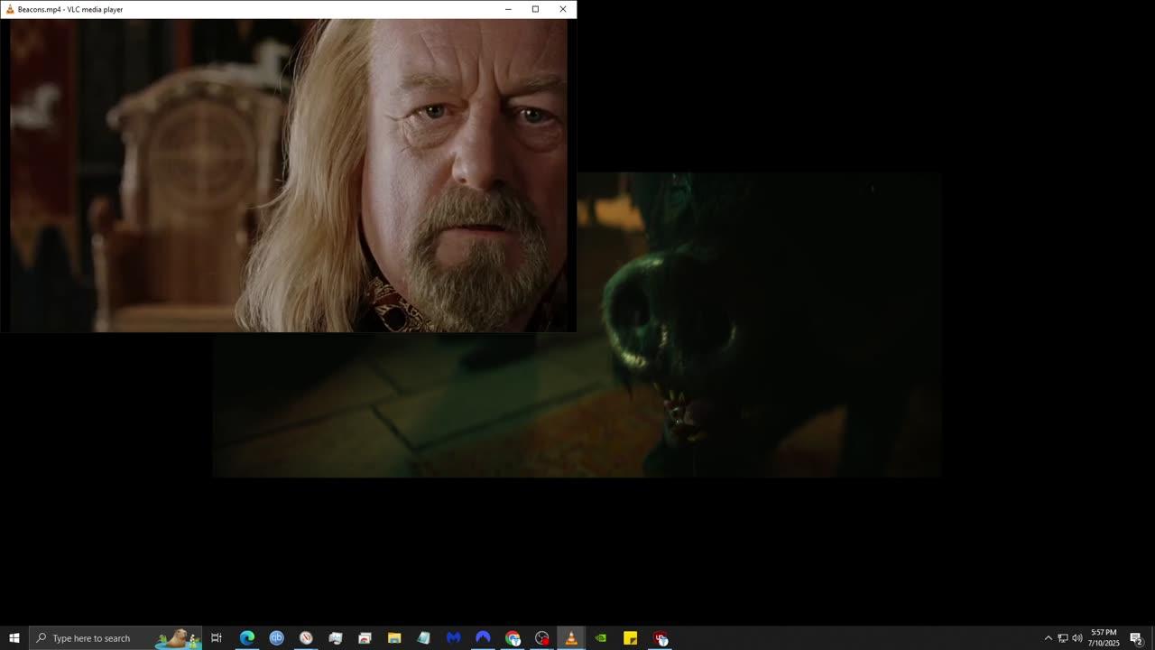Close the Beacons.mp4 VLC window
The height and width of the screenshot is (650, 1155).
563,9
